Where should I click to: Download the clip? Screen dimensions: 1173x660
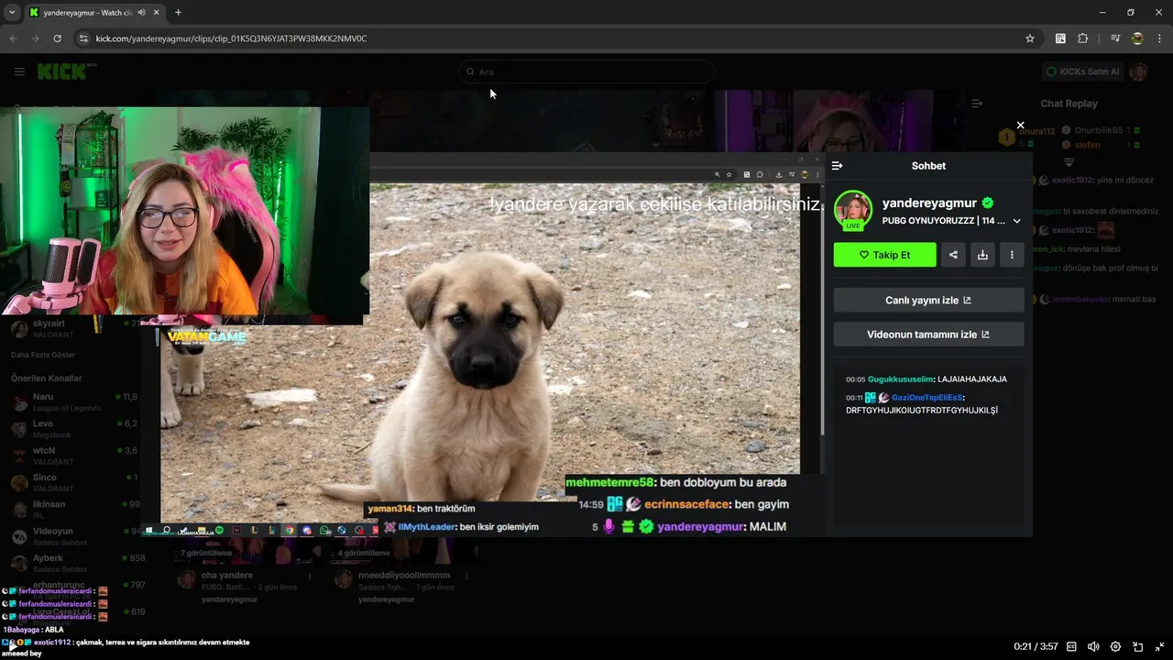(982, 255)
